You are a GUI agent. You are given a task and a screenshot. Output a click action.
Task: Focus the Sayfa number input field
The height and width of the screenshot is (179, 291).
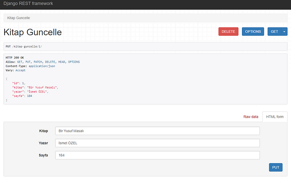pos(158,155)
